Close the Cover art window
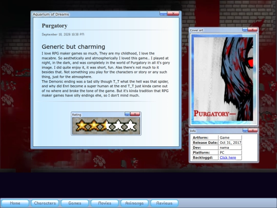This screenshot has width=277, height=208. (252, 30)
